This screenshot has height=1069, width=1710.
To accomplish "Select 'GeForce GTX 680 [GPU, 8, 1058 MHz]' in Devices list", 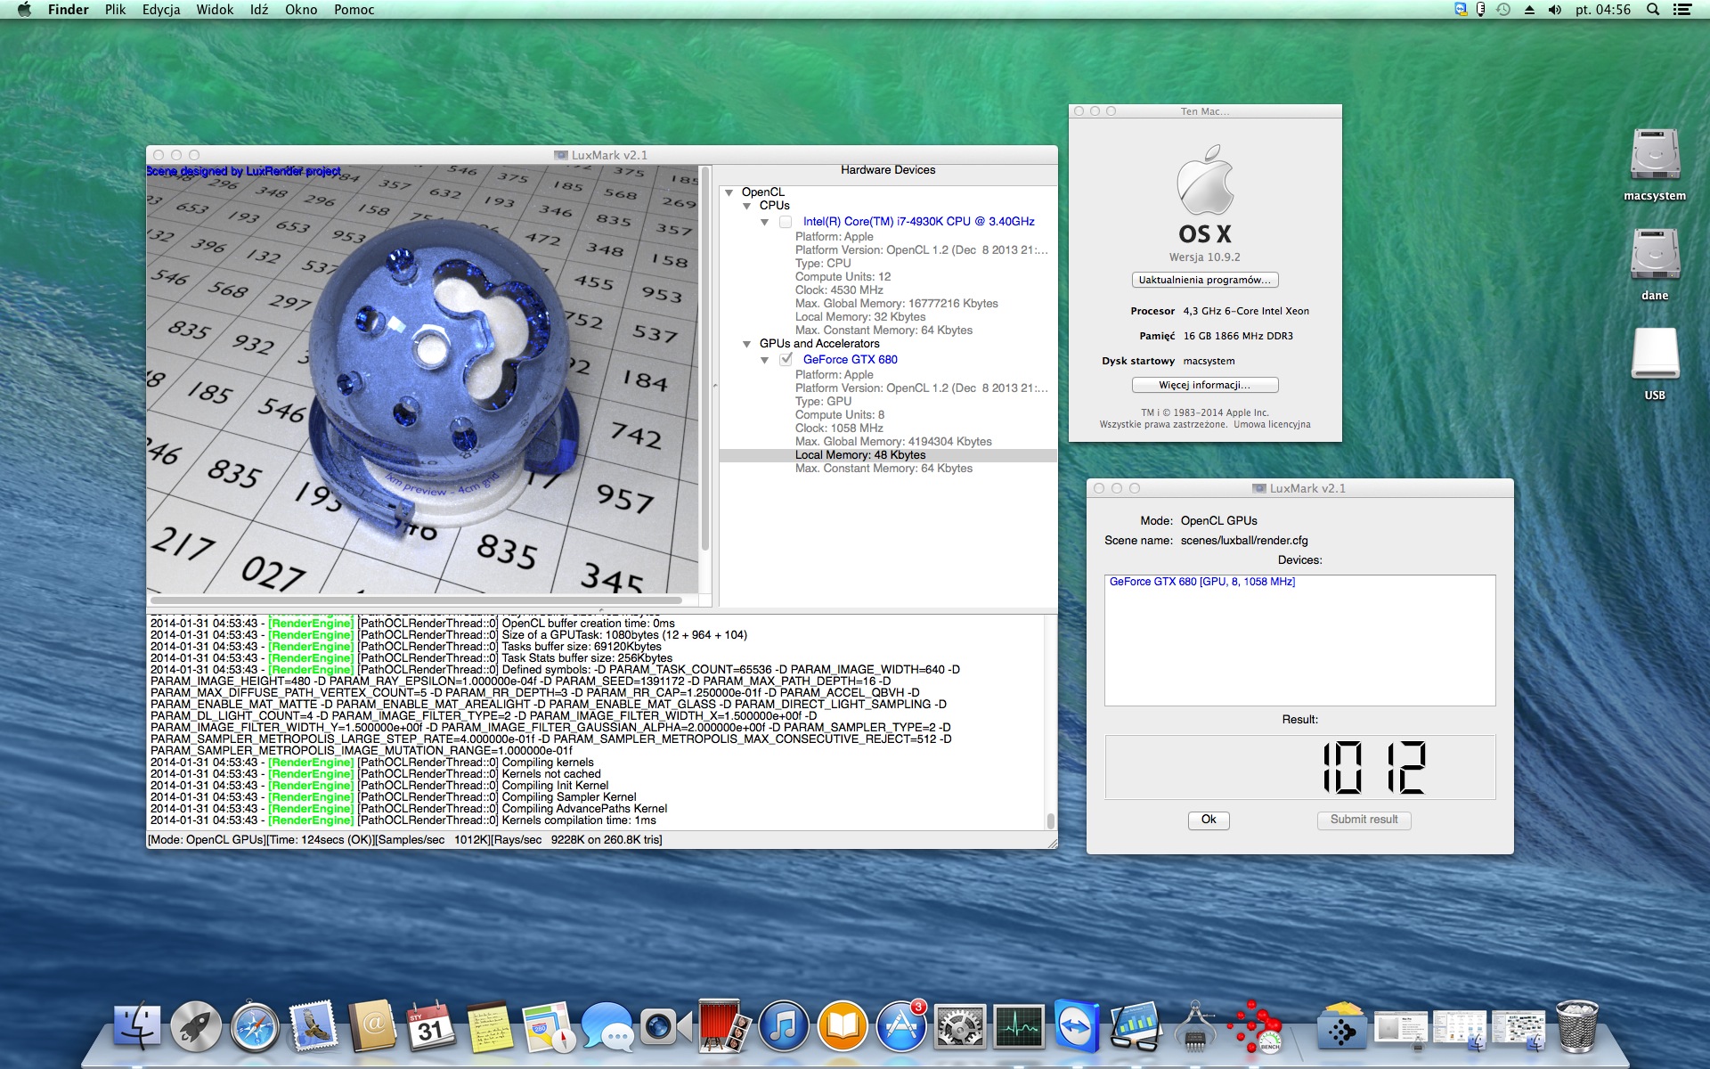I will pos(1202,582).
